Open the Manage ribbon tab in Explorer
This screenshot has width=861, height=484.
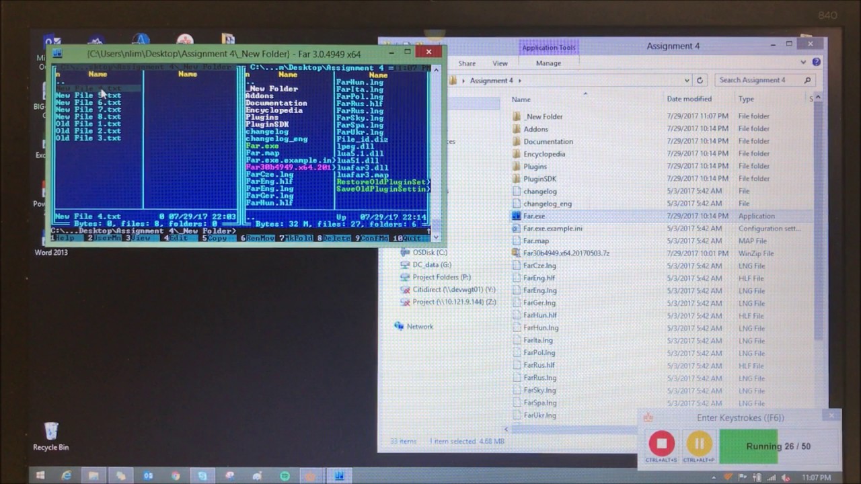548,63
